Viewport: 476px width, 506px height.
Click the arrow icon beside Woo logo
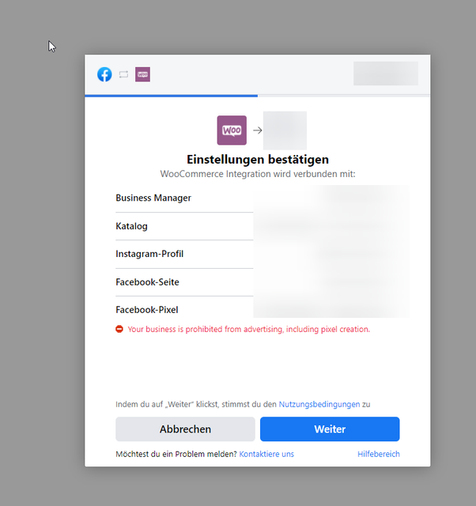tap(258, 130)
